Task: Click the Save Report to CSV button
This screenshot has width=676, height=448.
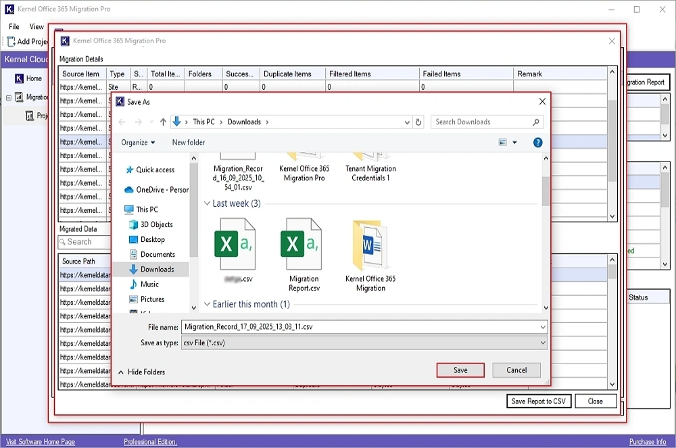Action: [x=539, y=401]
